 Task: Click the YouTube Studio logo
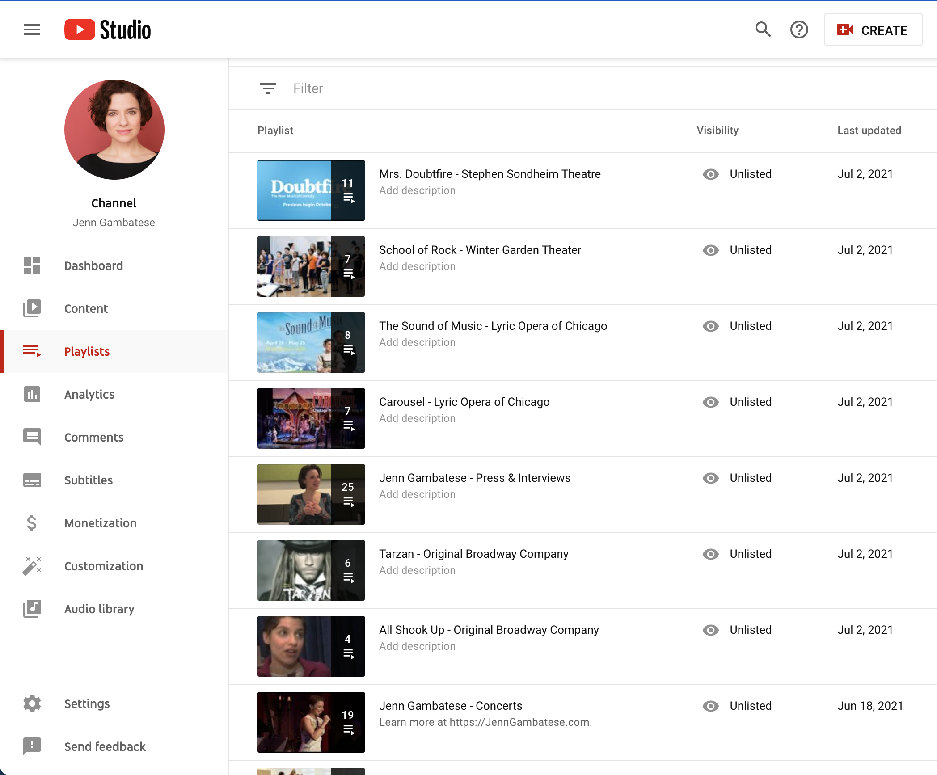(x=108, y=30)
